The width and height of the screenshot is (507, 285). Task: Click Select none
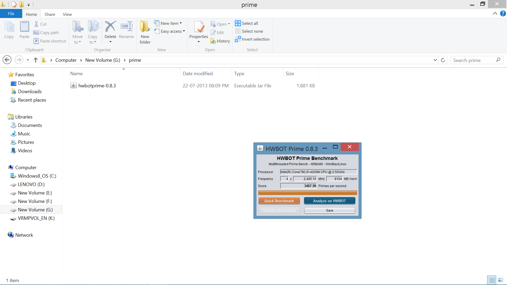(249, 31)
